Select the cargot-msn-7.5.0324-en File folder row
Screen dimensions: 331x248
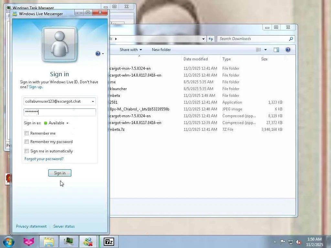click(196, 68)
